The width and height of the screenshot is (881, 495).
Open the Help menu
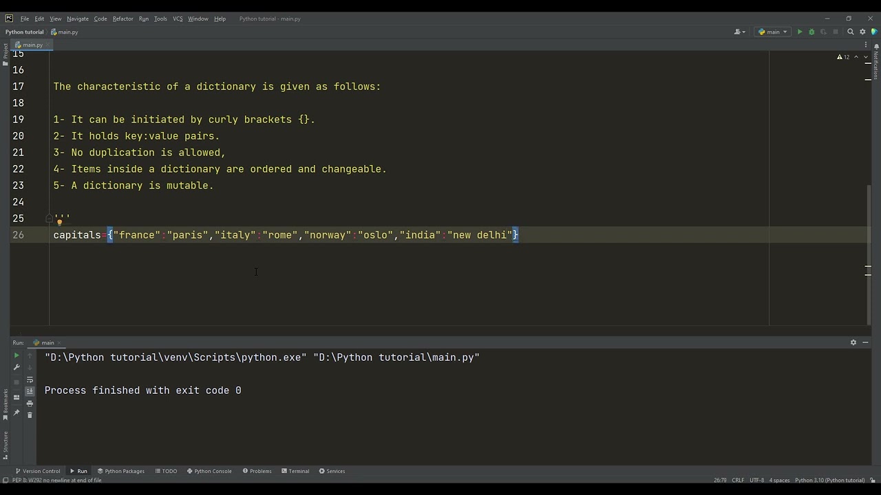(220, 19)
